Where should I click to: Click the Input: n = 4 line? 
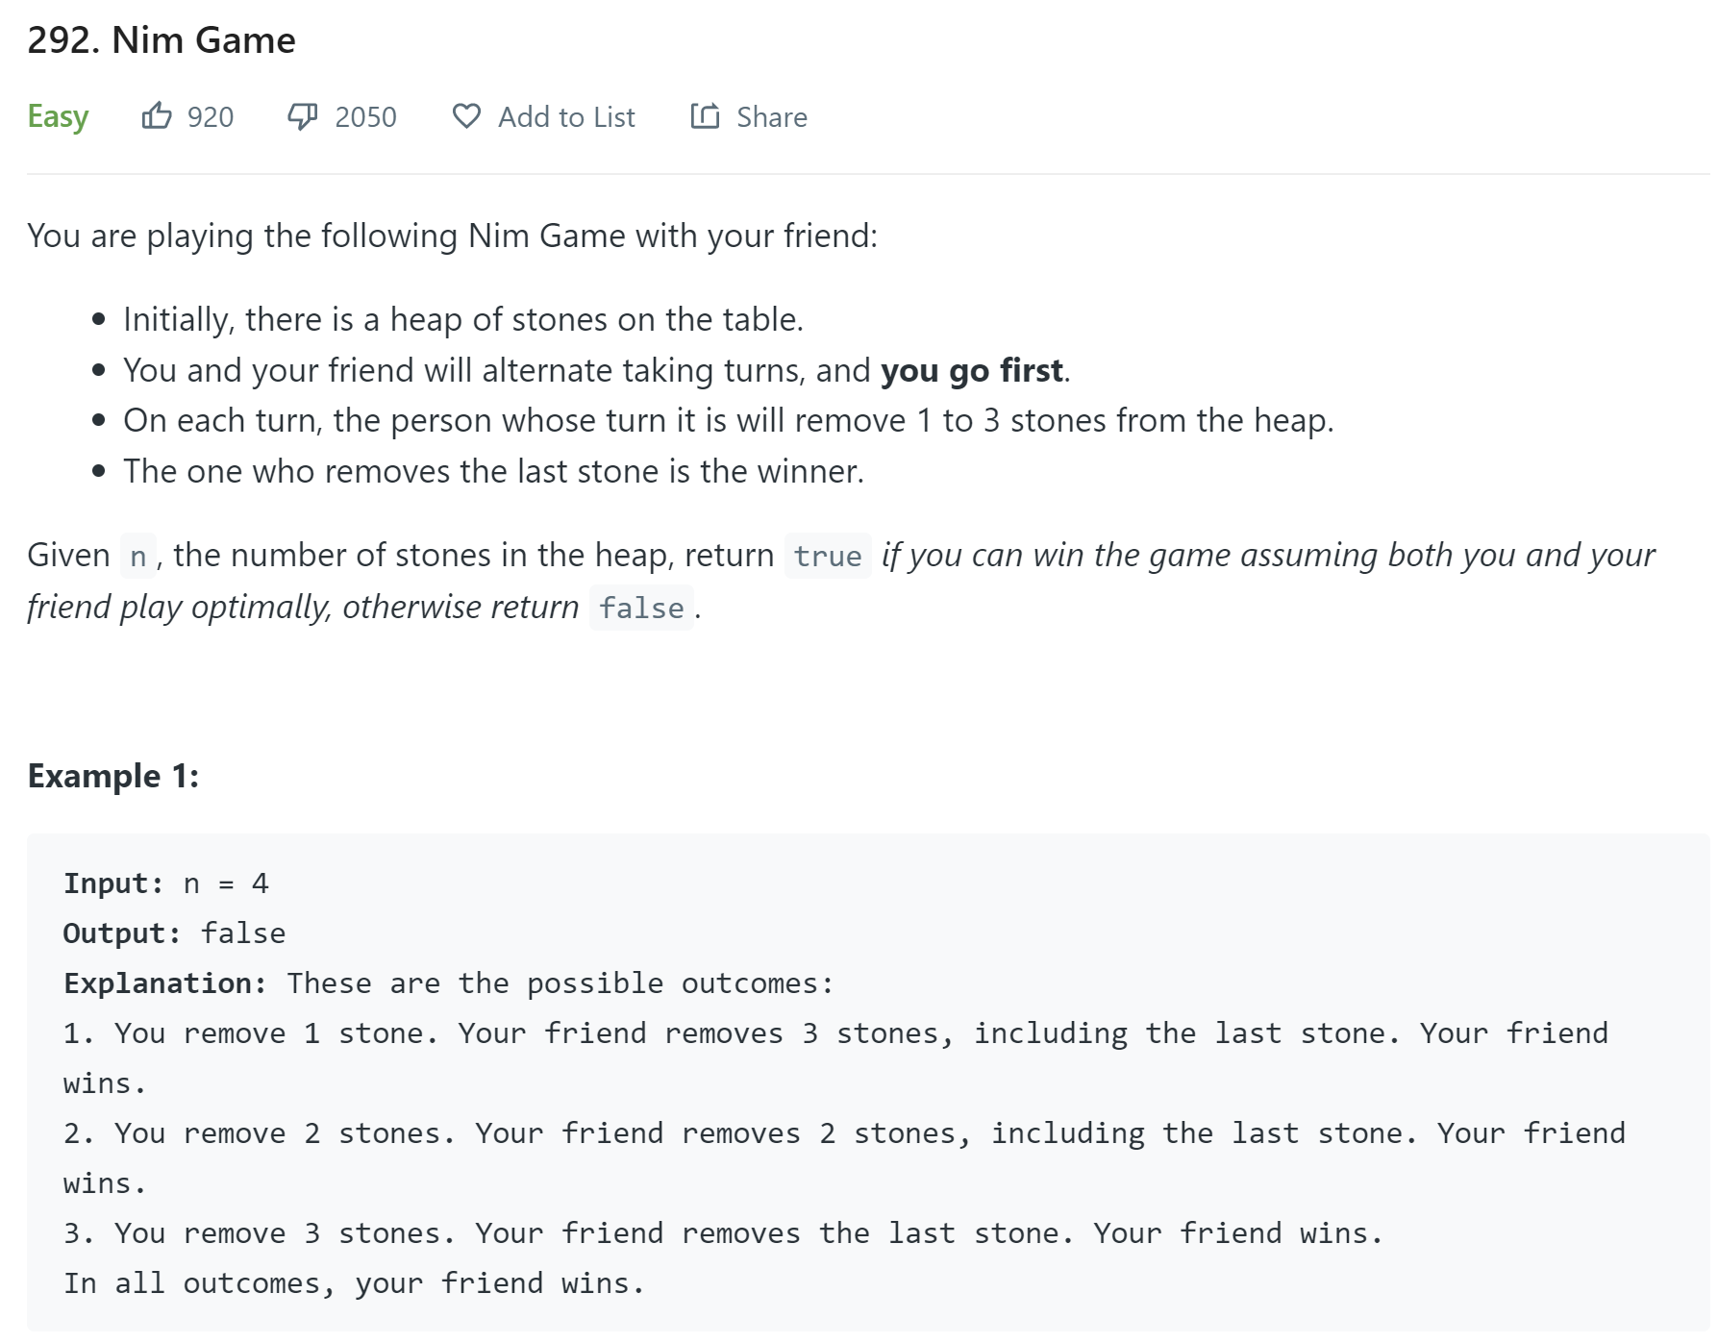[165, 883]
